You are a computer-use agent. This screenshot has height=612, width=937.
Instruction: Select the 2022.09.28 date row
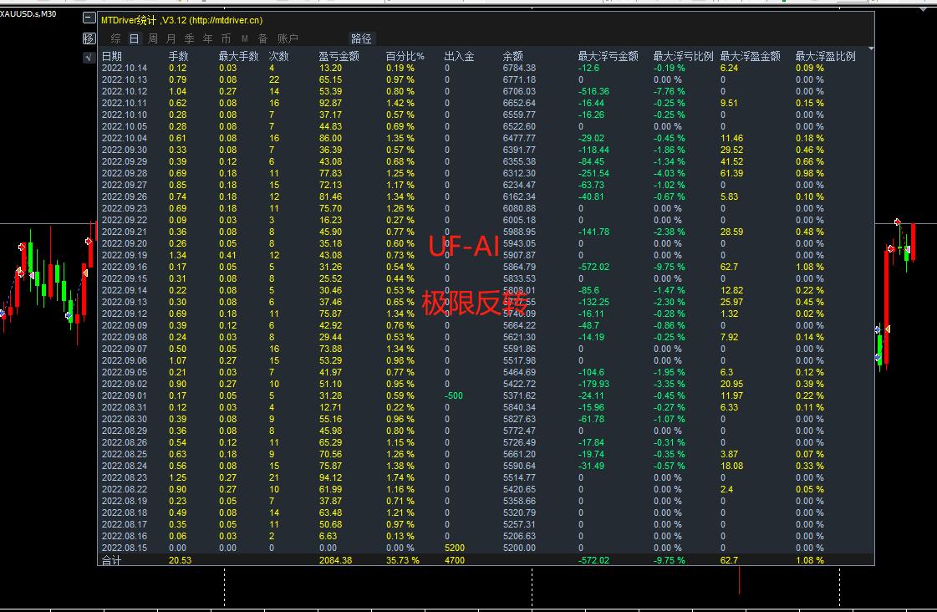[x=125, y=173]
